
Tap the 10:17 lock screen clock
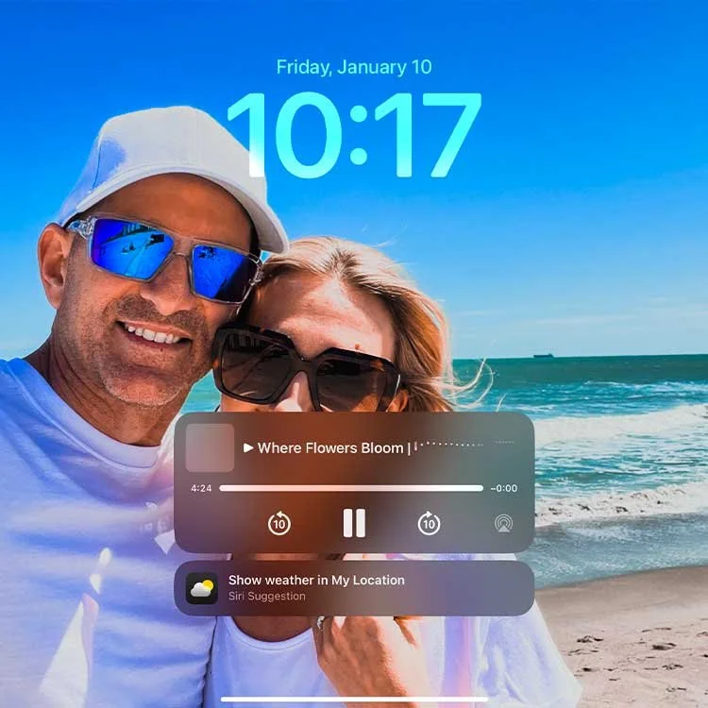[x=354, y=135]
